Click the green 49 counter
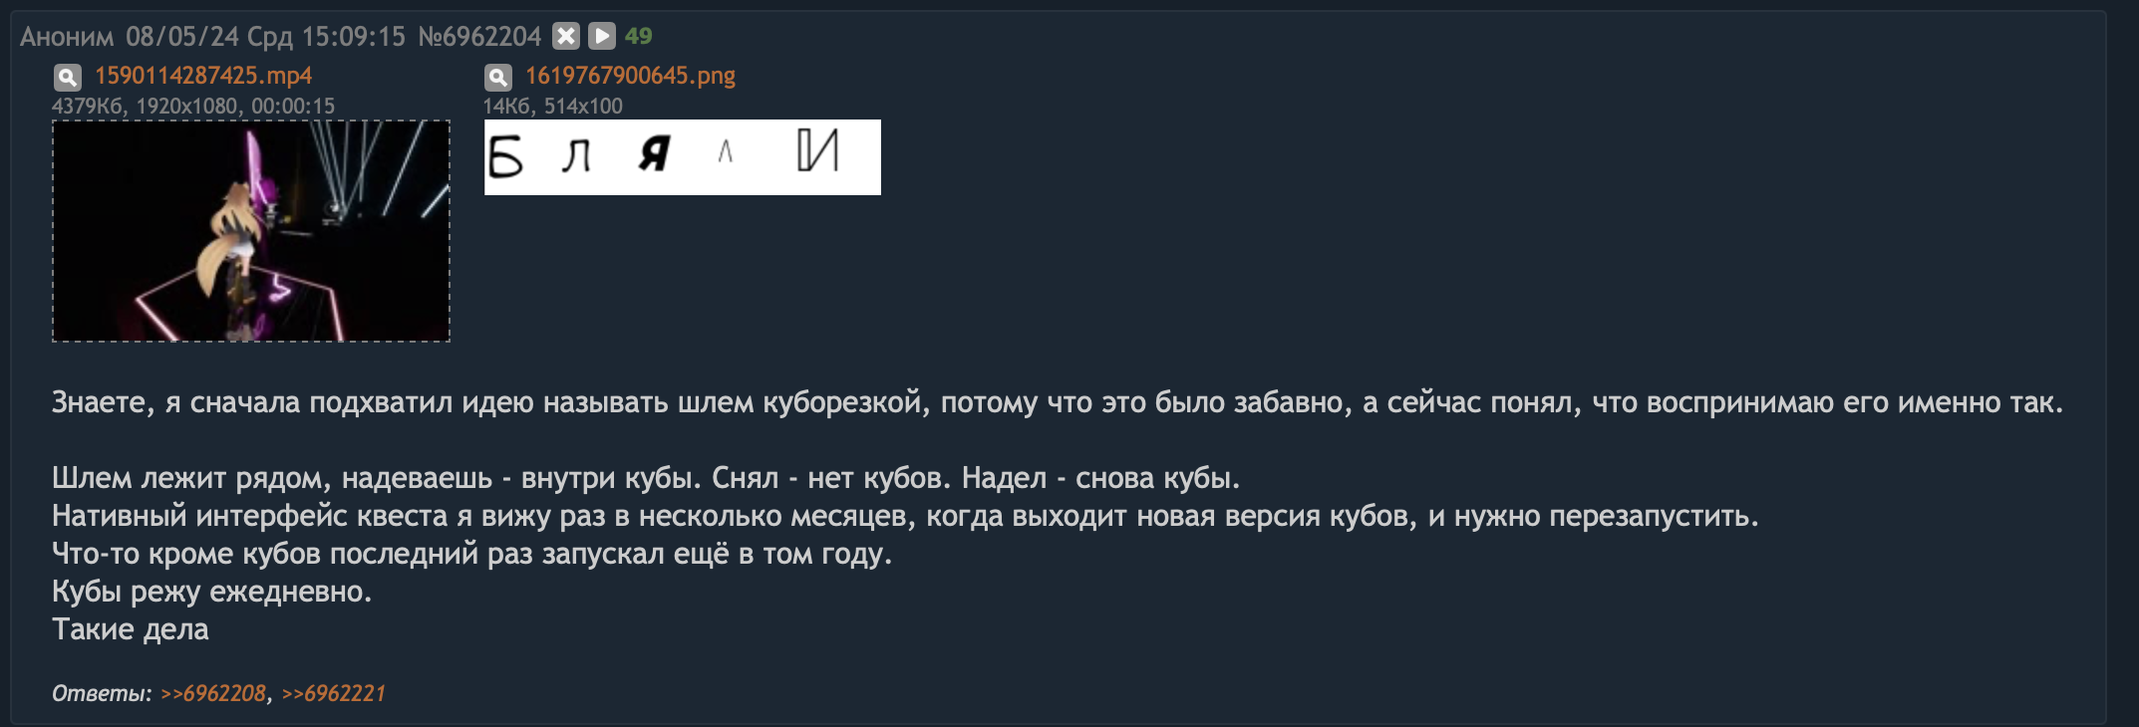This screenshot has width=2139, height=727. pyautogui.click(x=638, y=37)
